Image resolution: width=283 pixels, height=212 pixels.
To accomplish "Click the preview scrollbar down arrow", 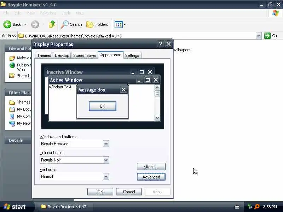I will pos(157,118).
